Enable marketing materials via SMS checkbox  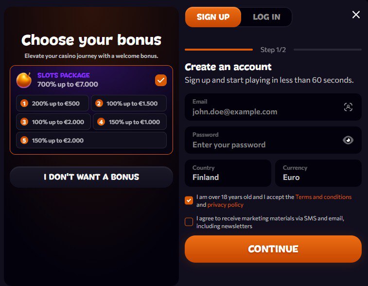coord(189,222)
